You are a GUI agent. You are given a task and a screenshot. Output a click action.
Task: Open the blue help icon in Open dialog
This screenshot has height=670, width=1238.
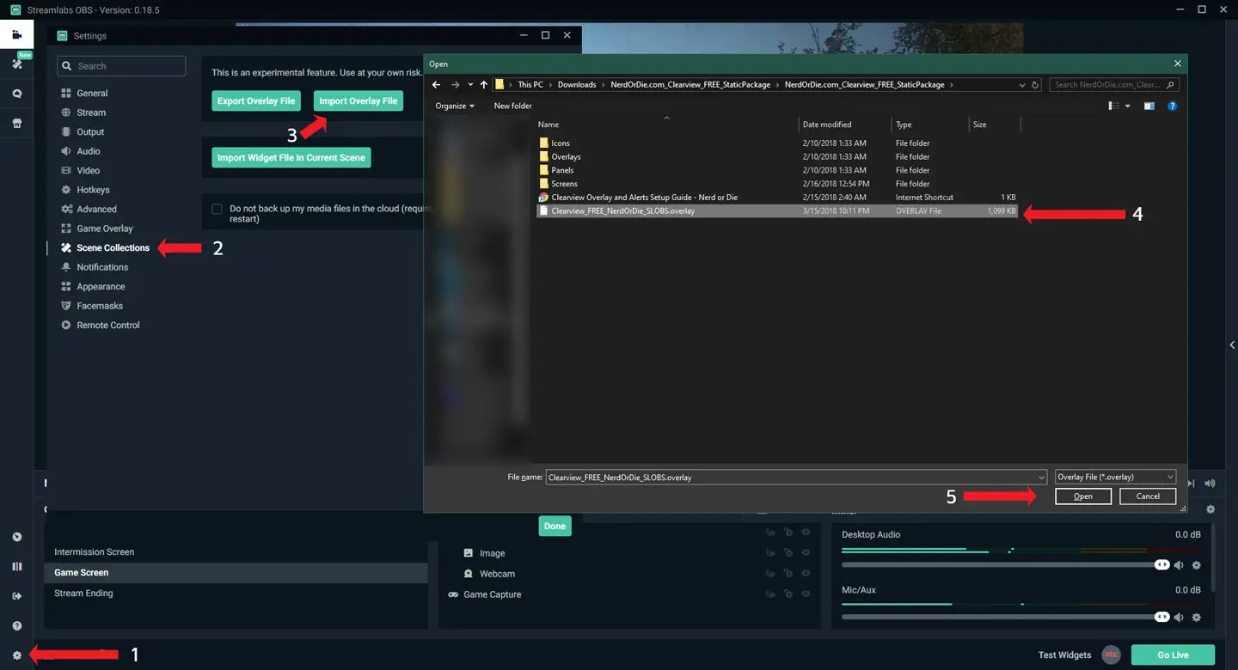pos(1172,106)
